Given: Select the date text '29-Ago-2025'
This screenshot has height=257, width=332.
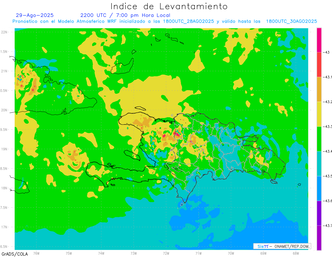Looking at the screenshot, I should tap(35, 15).
